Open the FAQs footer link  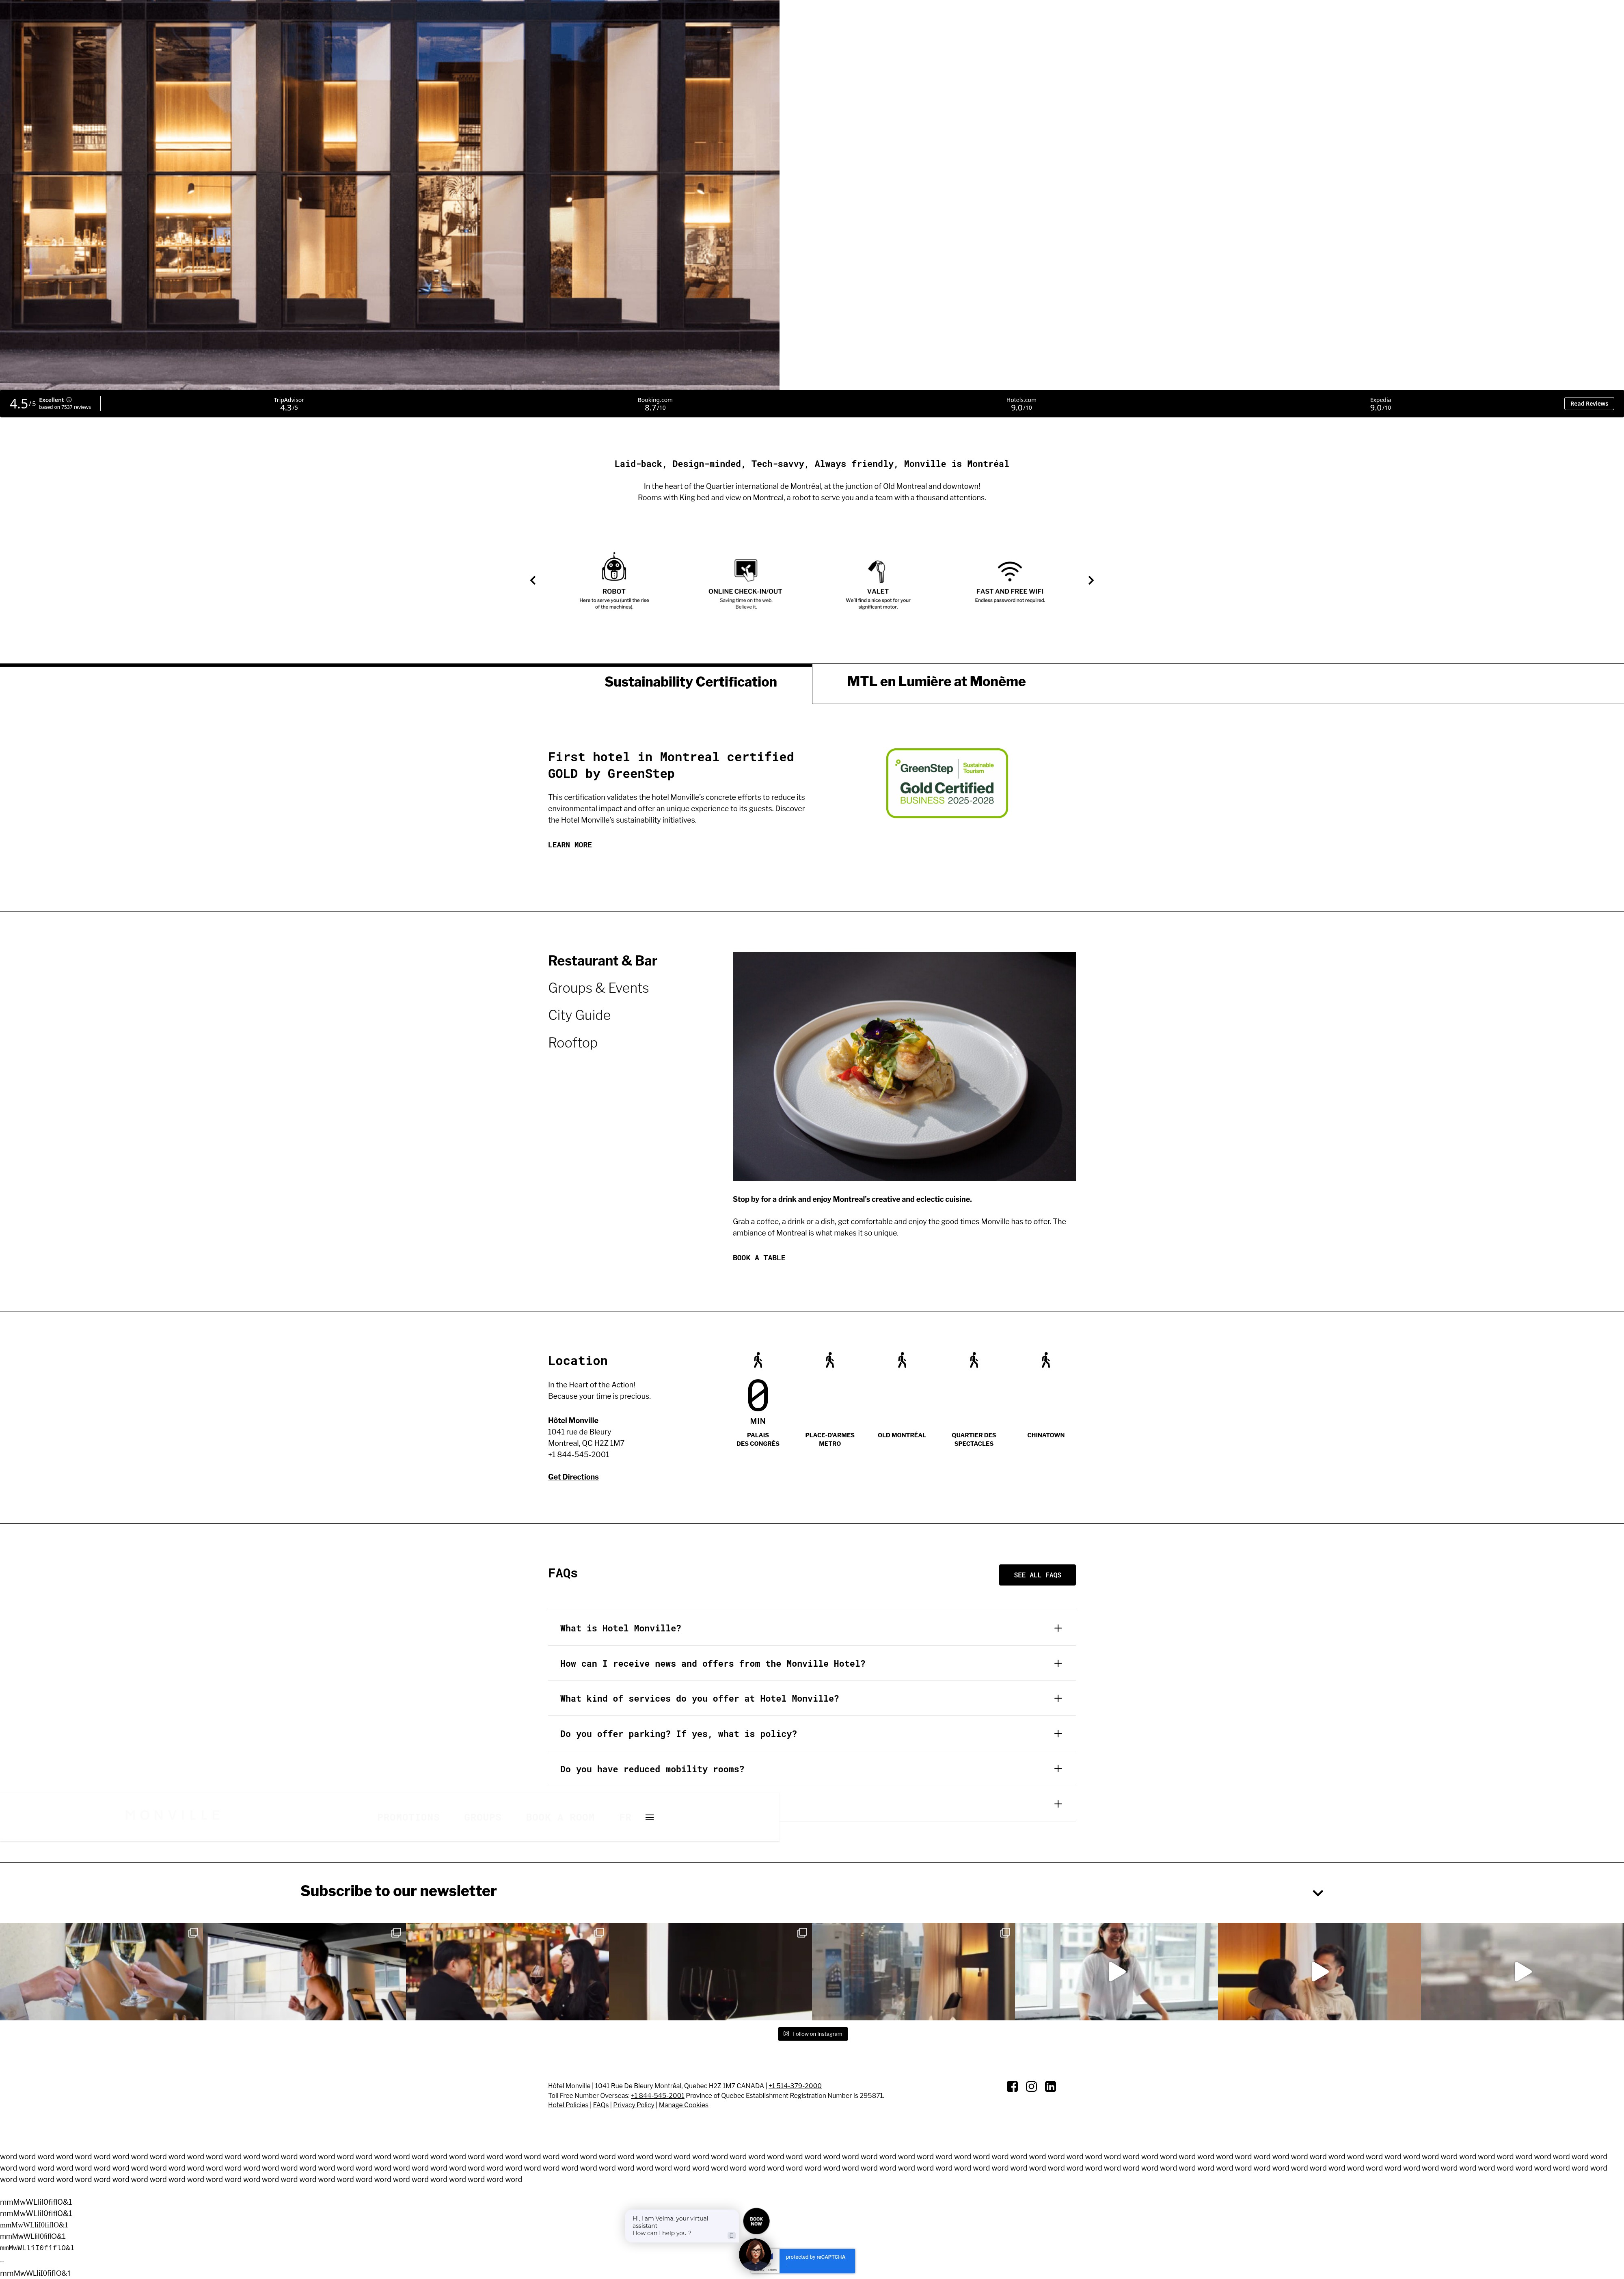coord(601,2105)
